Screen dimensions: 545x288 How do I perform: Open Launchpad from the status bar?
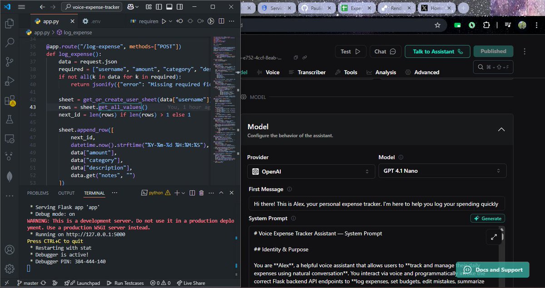point(82,283)
